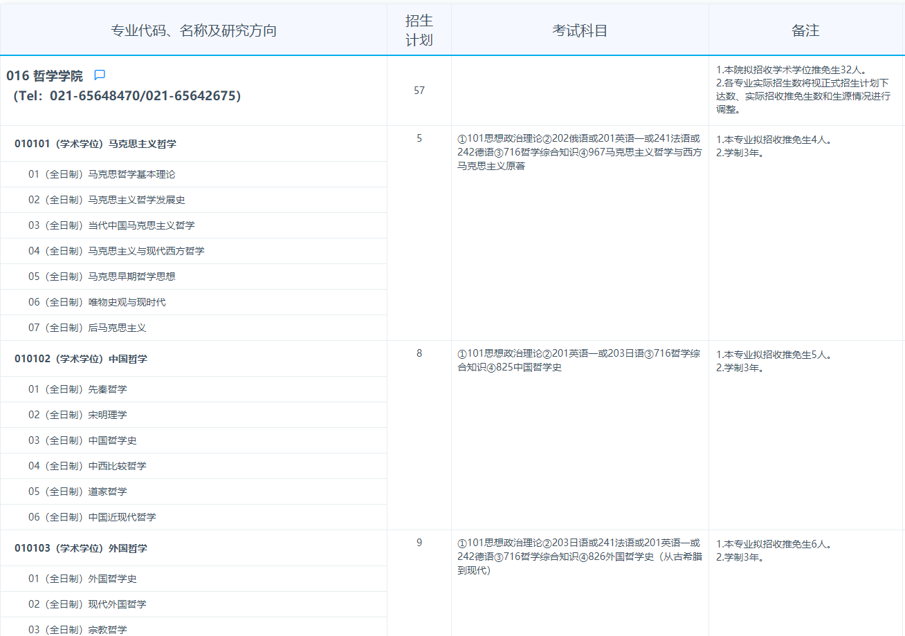Viewport: 905px width, 636px height.
Task: Select the 010101 马克思主义哲学 major row
Action: click(x=95, y=144)
